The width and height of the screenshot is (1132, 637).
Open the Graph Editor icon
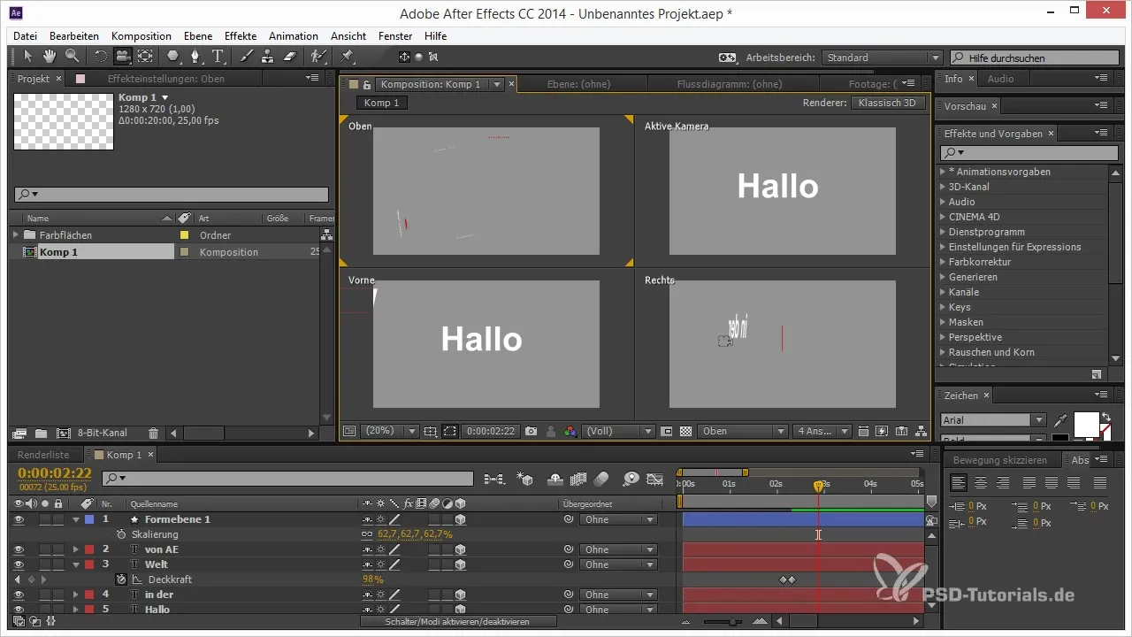(x=654, y=479)
